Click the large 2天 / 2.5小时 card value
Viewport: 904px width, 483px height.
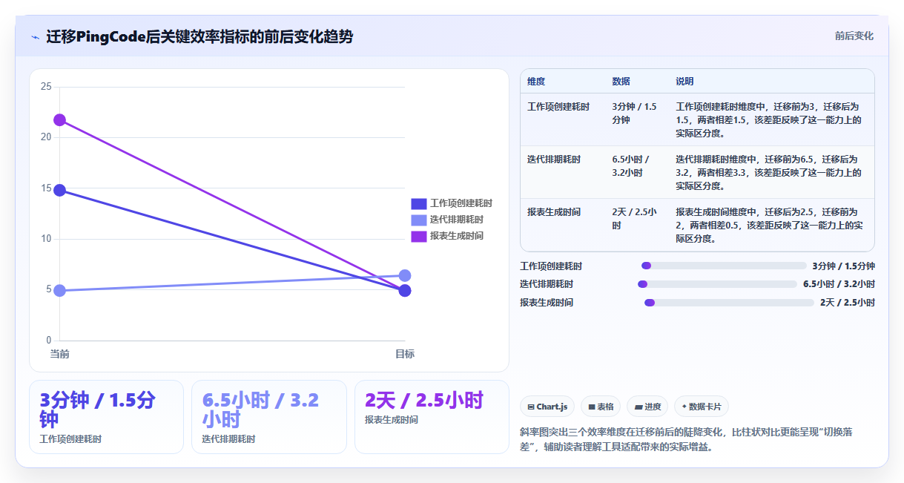tap(424, 400)
